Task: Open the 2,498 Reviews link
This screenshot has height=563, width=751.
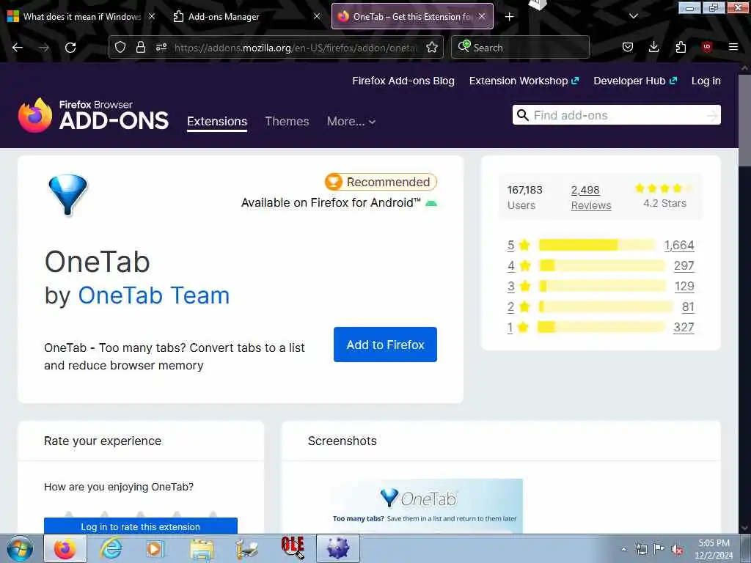Action: pos(591,198)
